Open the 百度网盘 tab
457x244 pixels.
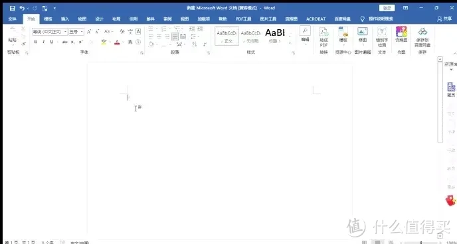[343, 19]
